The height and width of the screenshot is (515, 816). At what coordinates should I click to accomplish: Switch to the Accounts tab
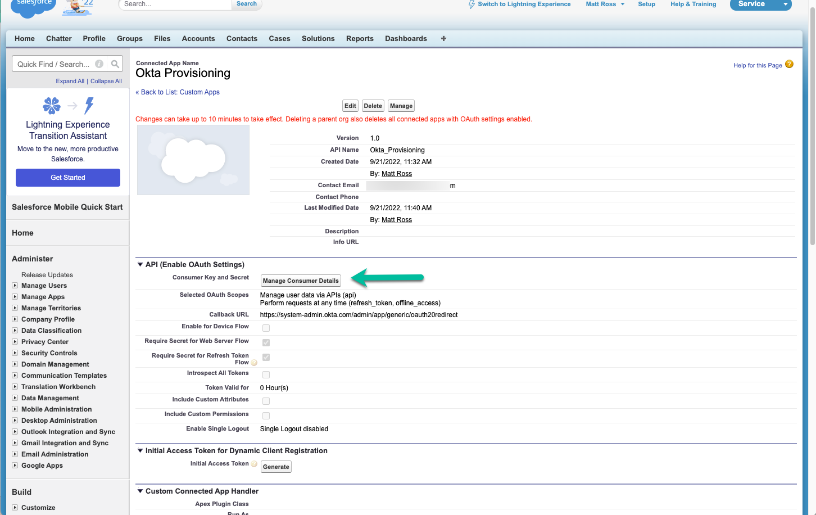coord(198,38)
